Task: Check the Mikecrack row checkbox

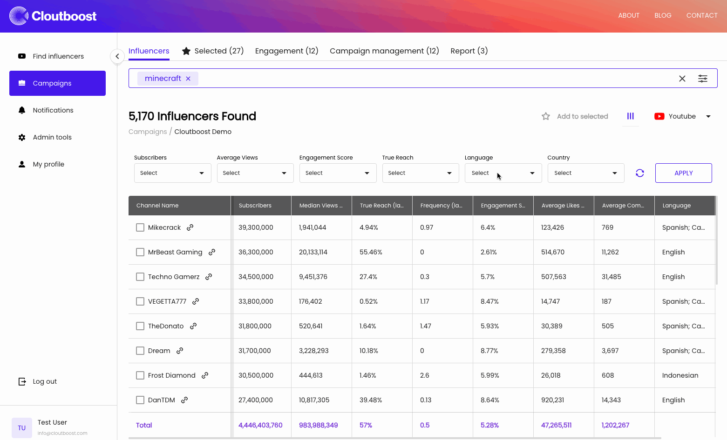Action: click(x=140, y=227)
